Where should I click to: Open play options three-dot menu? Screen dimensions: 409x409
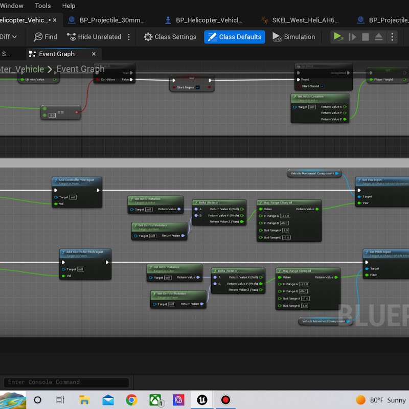coord(392,37)
